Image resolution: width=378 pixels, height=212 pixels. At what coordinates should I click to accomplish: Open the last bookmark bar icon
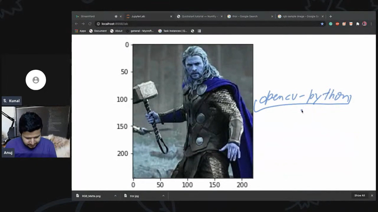[199, 31]
